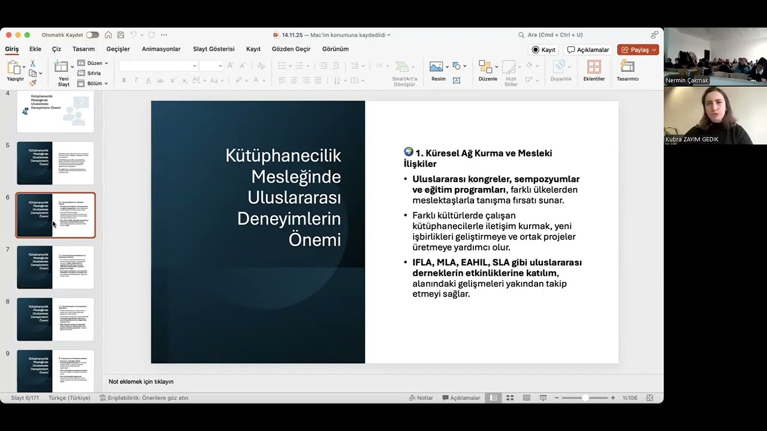767x431 pixels.
Task: Toggle subscript formatting
Action: pyautogui.click(x=185, y=80)
